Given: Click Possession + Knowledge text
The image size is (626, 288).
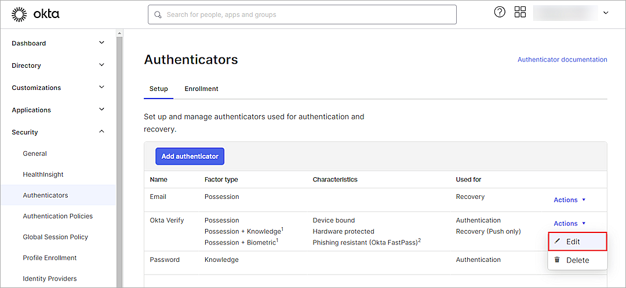Looking at the screenshot, I should [x=244, y=231].
